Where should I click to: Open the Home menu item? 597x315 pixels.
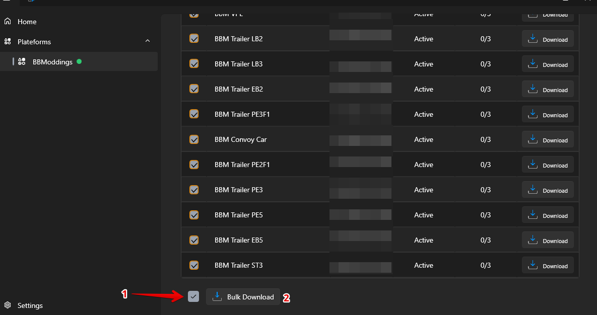pos(27,22)
